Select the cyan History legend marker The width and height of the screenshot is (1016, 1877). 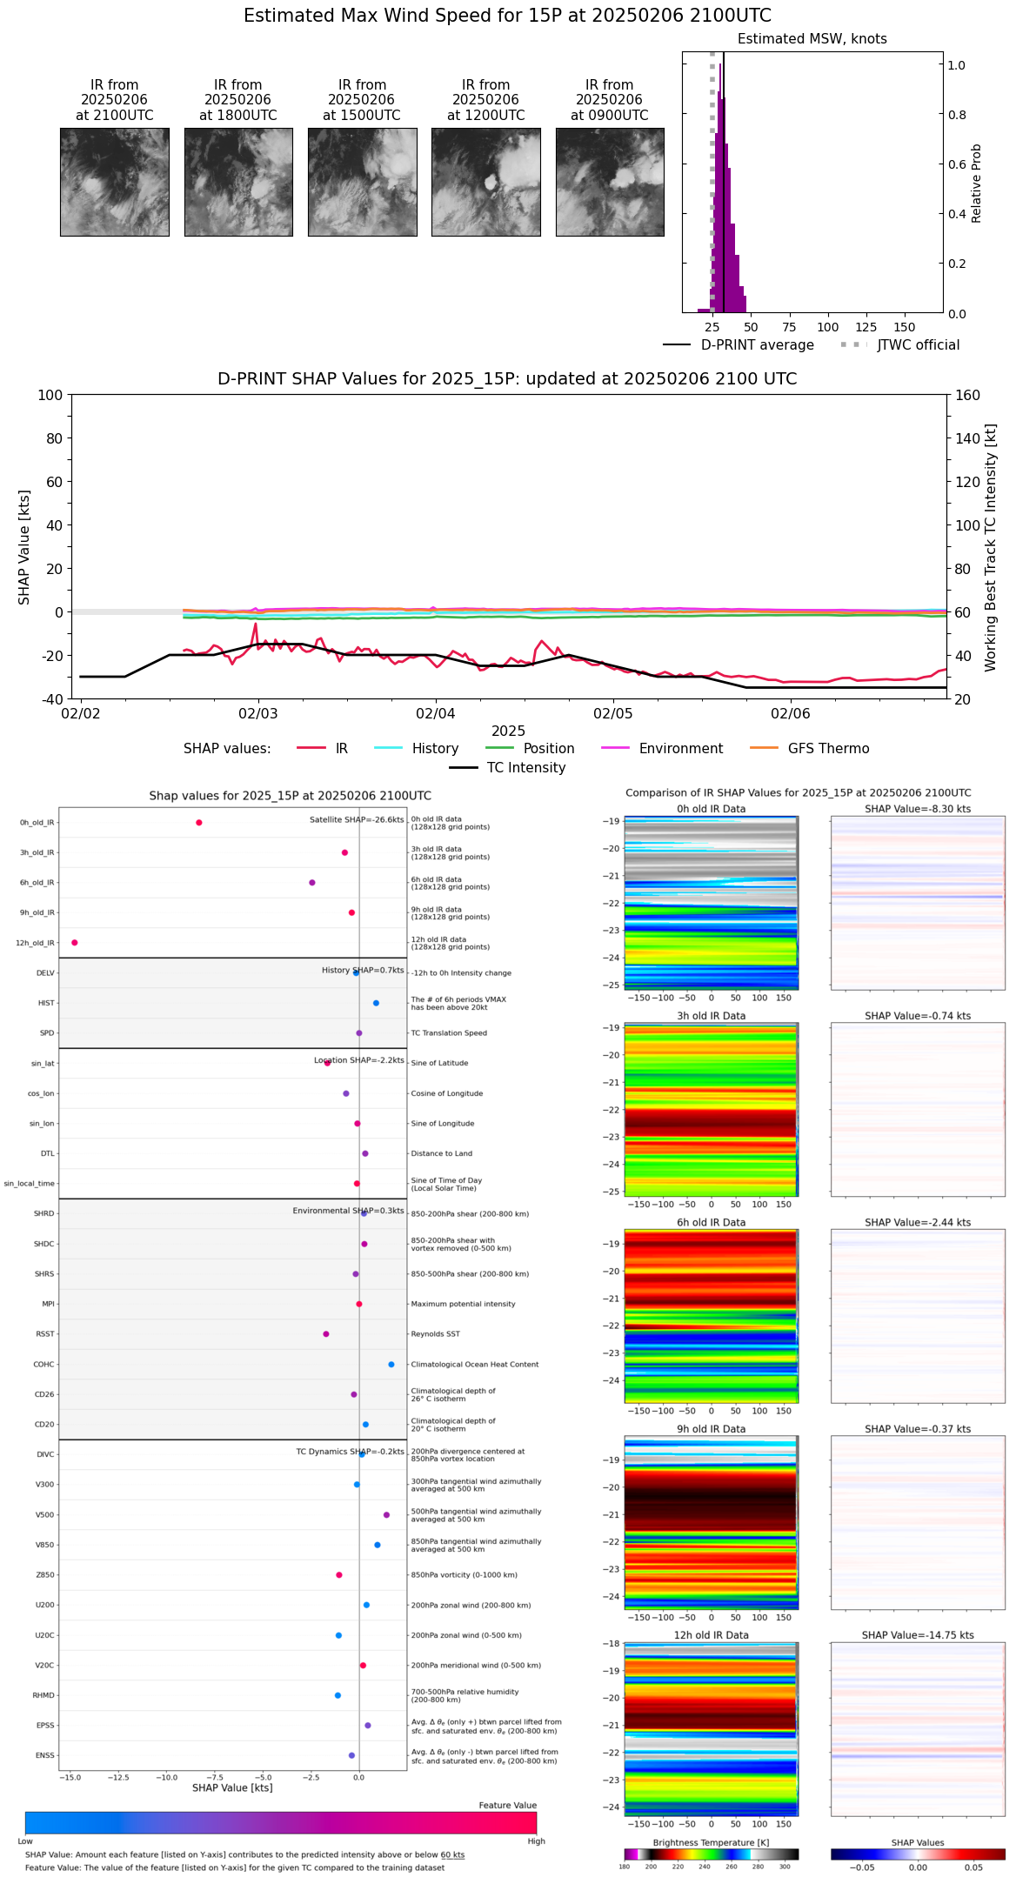388,748
